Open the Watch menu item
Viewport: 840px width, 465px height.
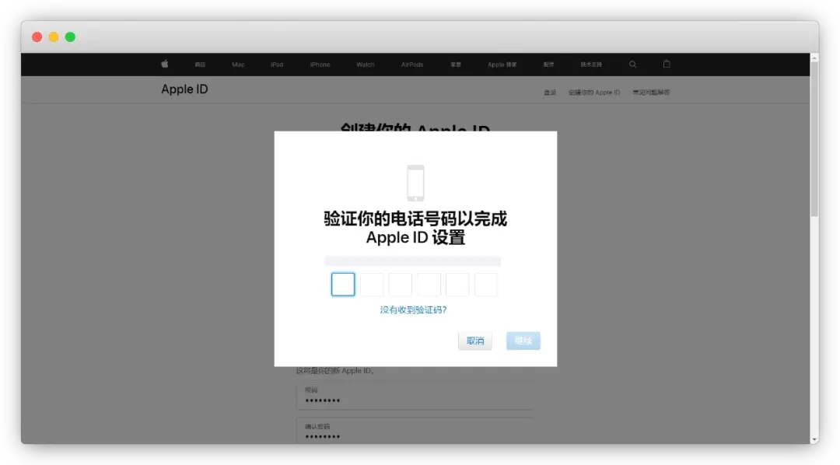click(366, 65)
